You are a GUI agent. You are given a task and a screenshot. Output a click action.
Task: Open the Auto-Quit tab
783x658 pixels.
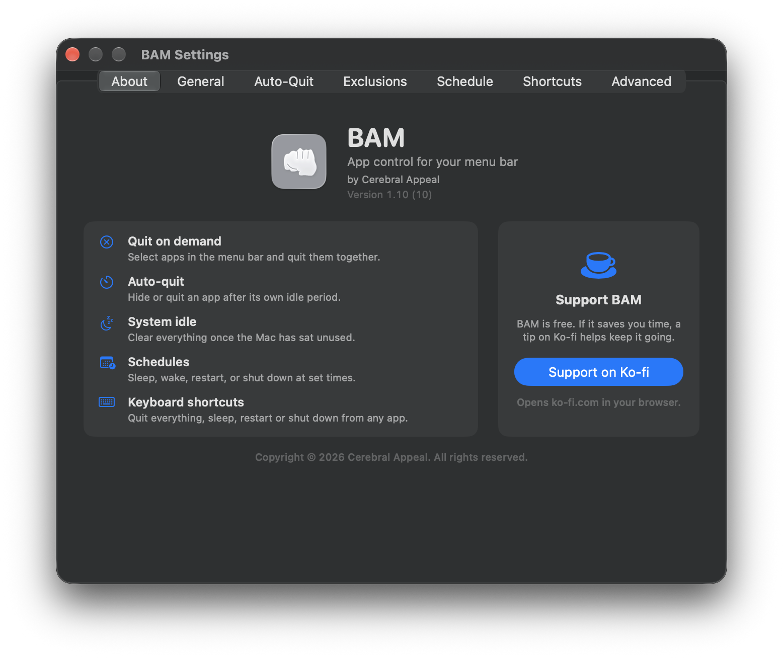(x=284, y=81)
